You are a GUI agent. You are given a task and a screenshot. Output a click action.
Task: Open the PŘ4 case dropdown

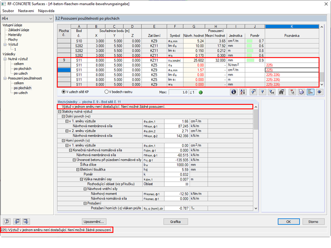click(51, 19)
